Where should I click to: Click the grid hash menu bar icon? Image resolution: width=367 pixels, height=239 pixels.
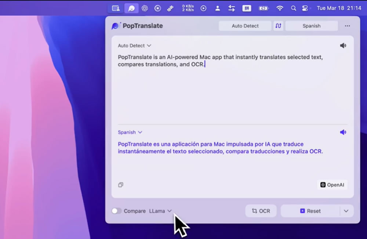247,8
